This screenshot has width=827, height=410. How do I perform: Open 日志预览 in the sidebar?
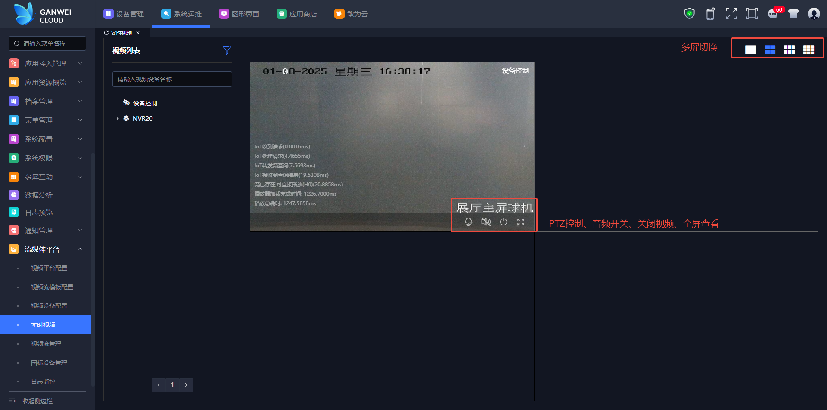(46, 212)
